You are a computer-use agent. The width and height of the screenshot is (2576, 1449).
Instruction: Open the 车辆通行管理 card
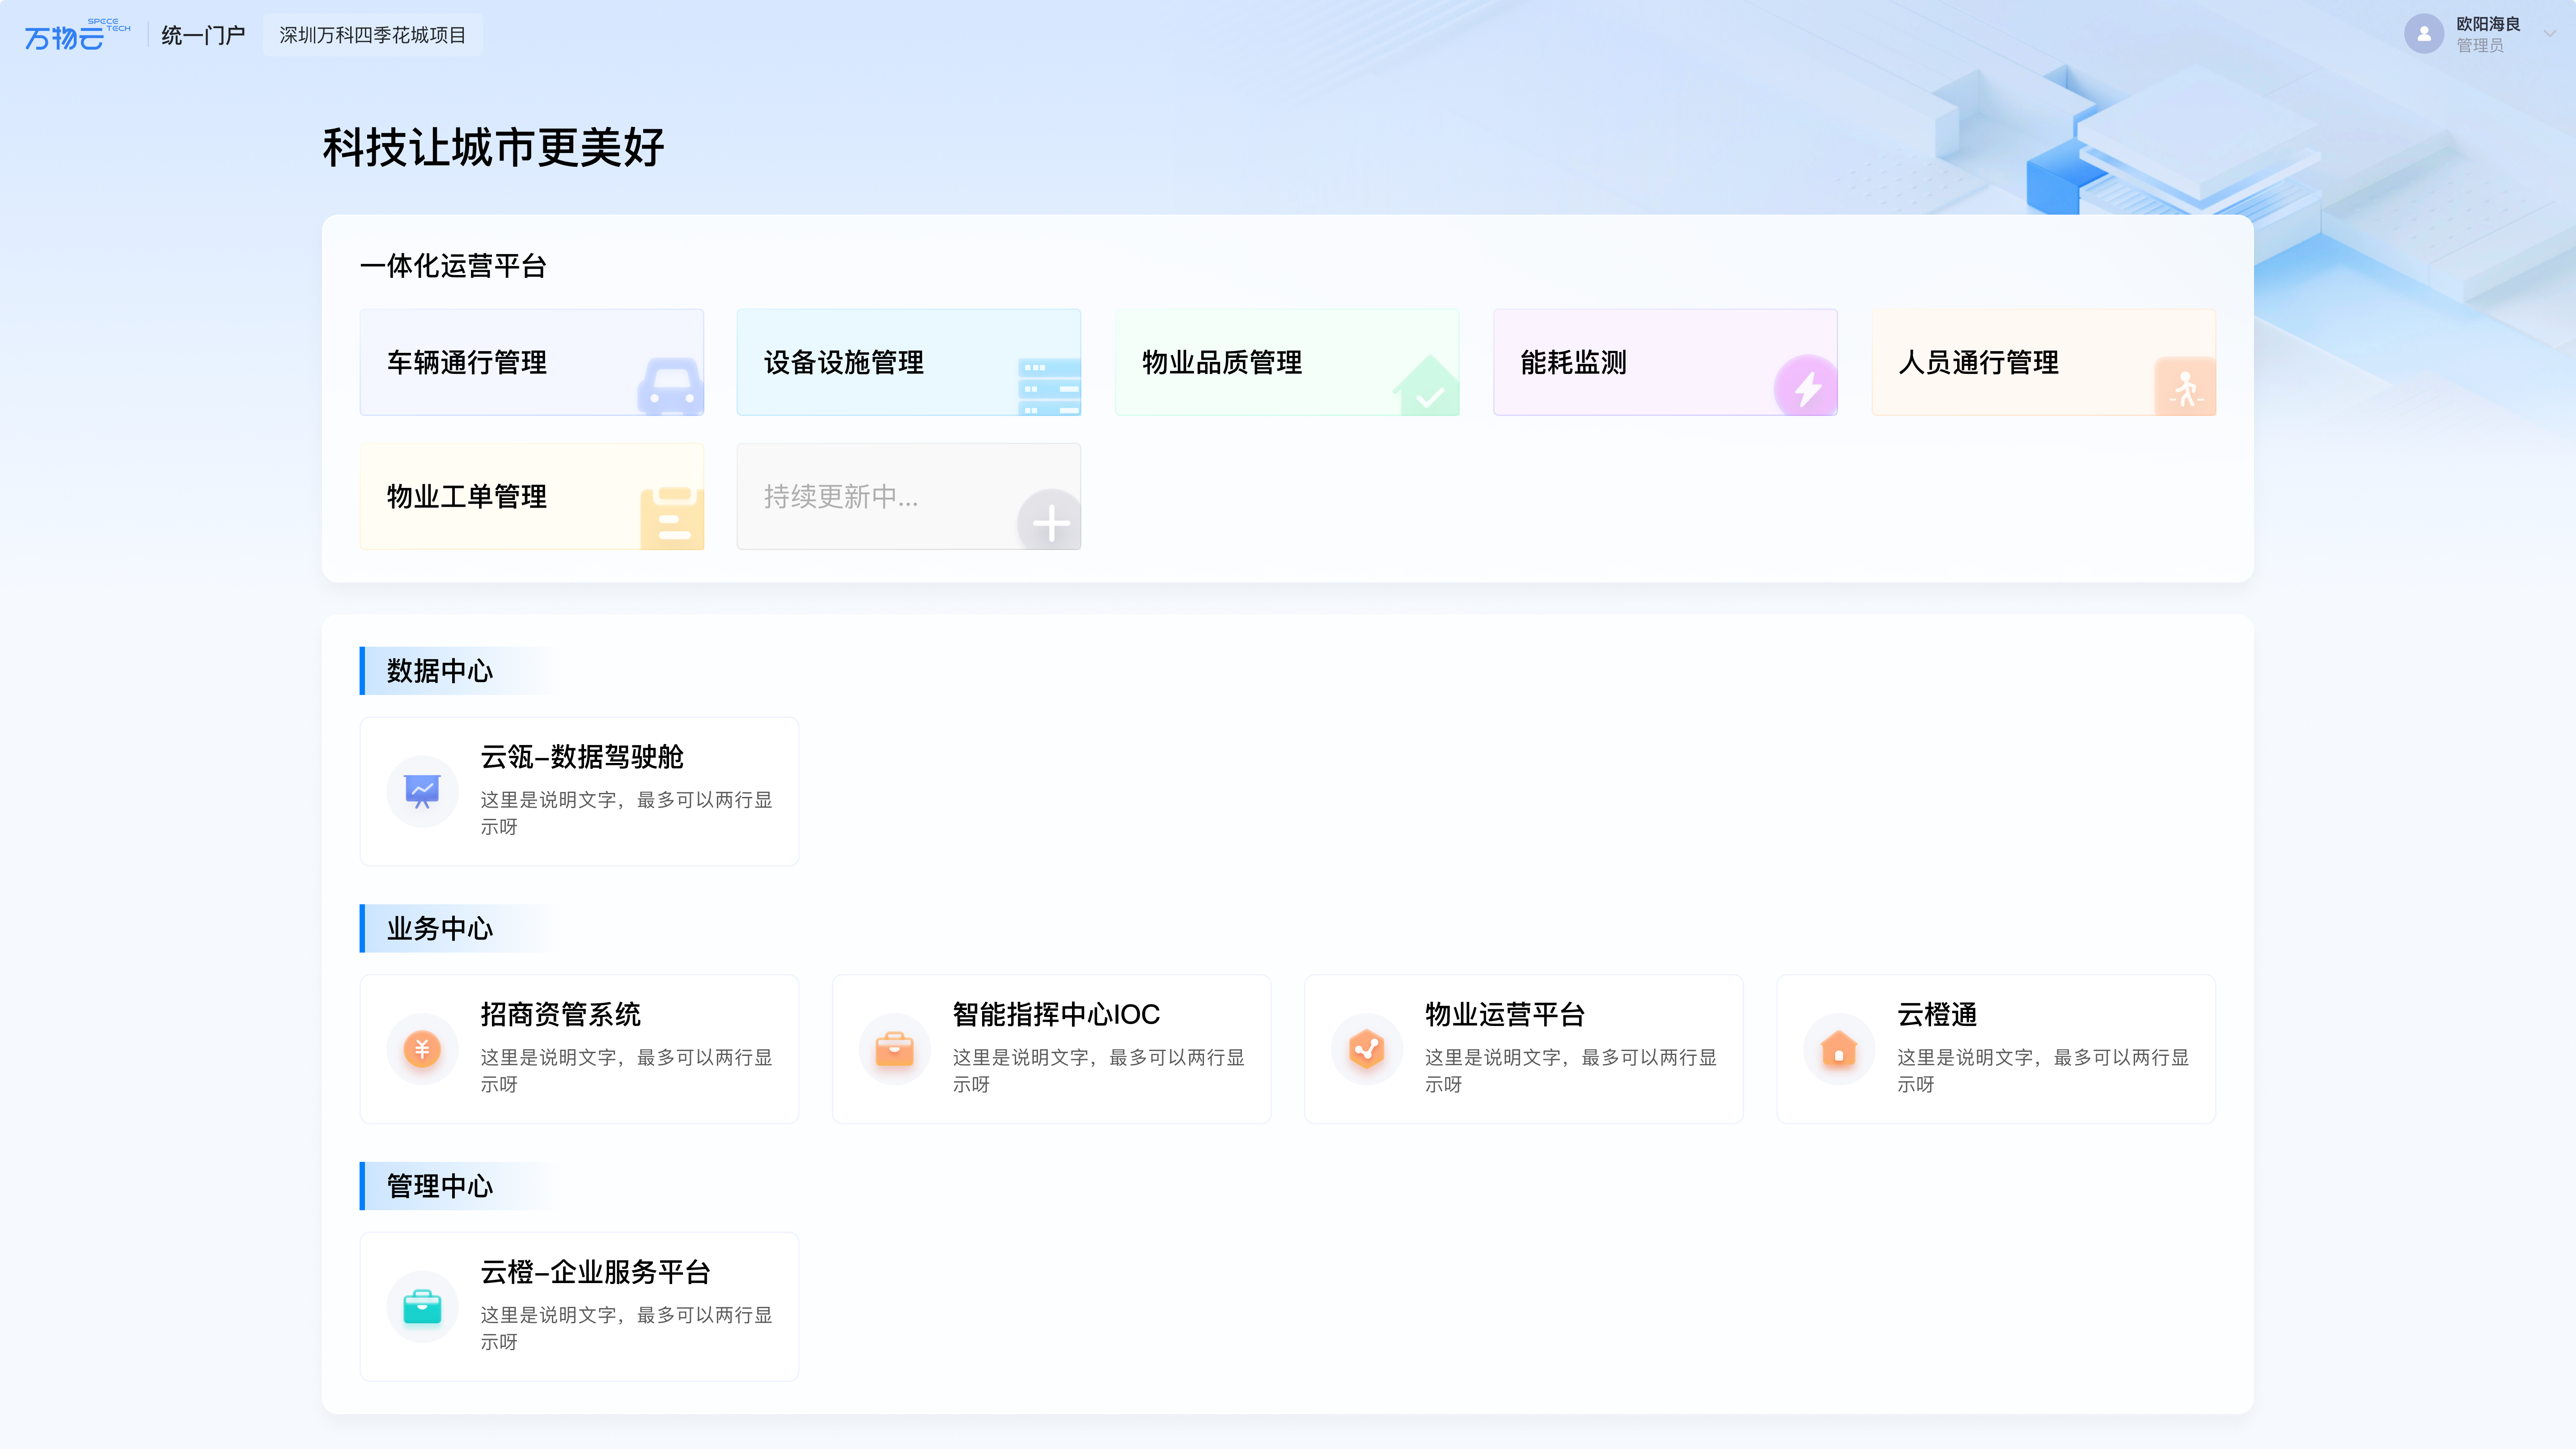pos(532,362)
